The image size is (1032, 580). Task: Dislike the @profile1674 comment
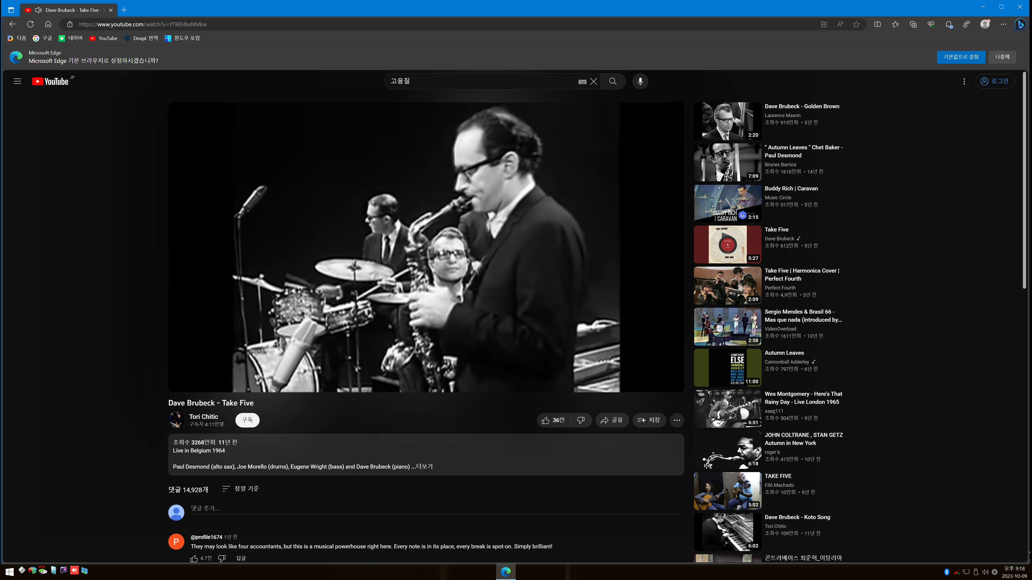[x=222, y=559]
